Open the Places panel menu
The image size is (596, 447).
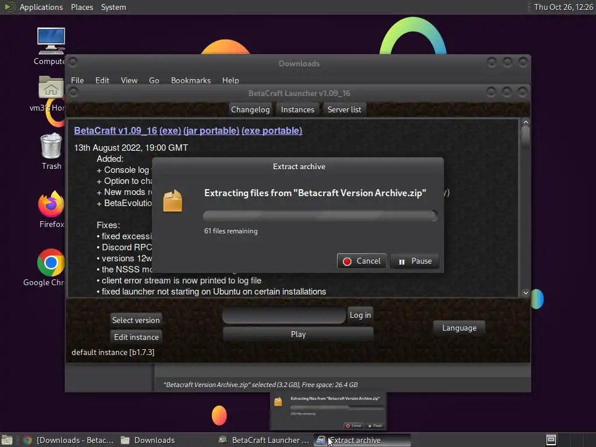82,7
